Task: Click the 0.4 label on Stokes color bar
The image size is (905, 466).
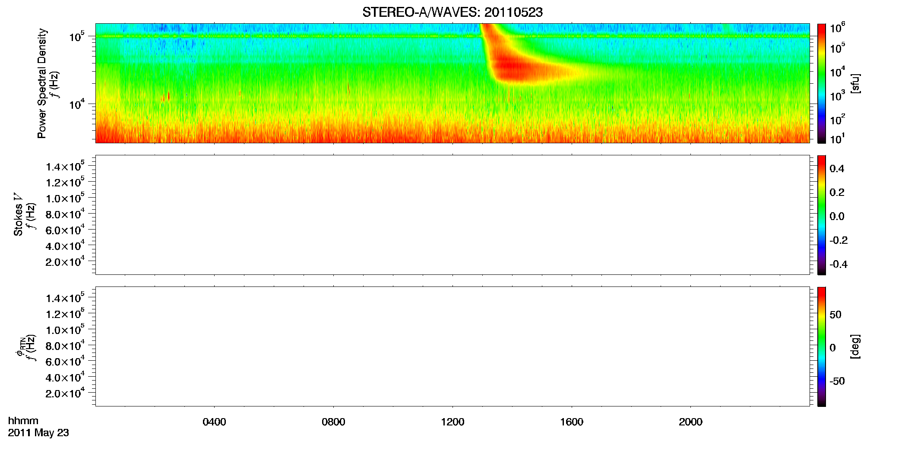Action: coord(837,169)
